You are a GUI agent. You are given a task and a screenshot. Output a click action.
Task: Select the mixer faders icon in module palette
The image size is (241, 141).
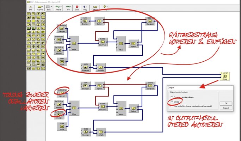pyautogui.click(x=29, y=14)
